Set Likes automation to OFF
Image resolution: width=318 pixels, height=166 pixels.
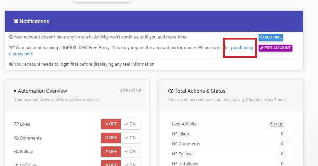coord(111,124)
